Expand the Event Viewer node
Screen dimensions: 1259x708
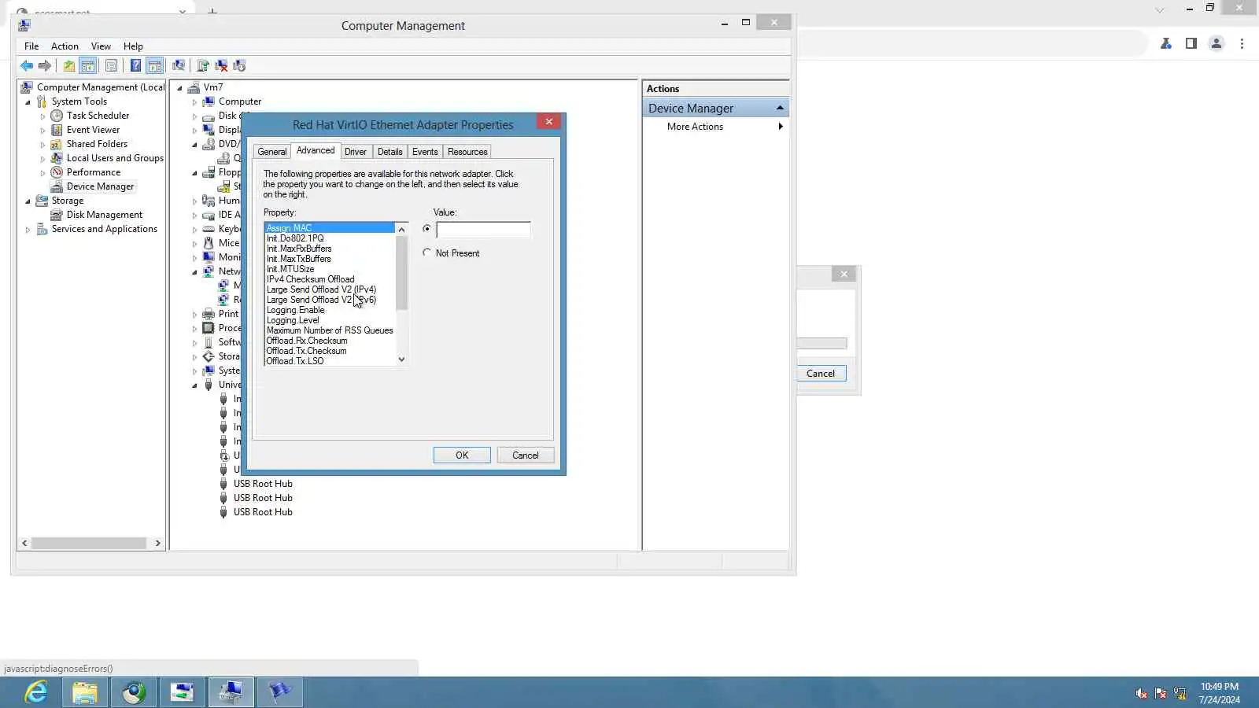pyautogui.click(x=42, y=131)
